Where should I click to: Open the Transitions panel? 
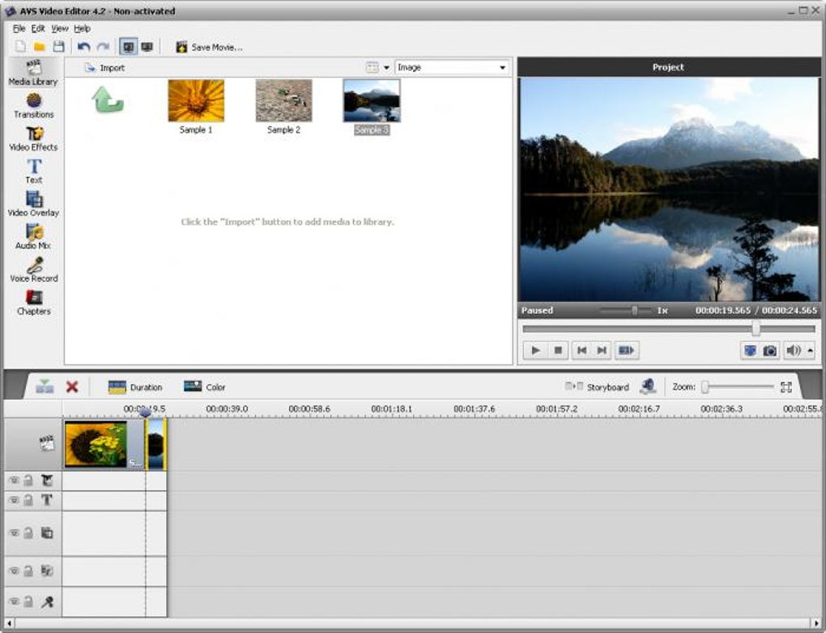[33, 105]
